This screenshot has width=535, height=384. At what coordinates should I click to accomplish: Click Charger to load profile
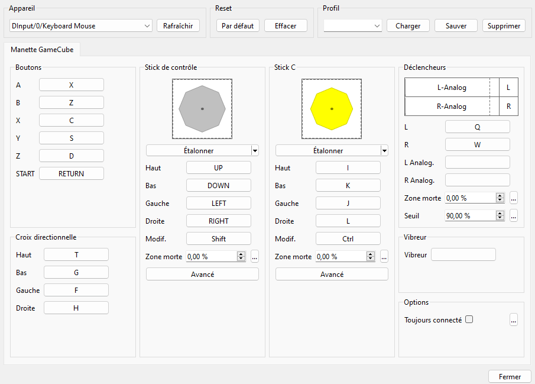408,26
